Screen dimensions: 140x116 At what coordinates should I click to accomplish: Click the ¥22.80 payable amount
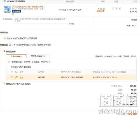[x=132, y=114]
